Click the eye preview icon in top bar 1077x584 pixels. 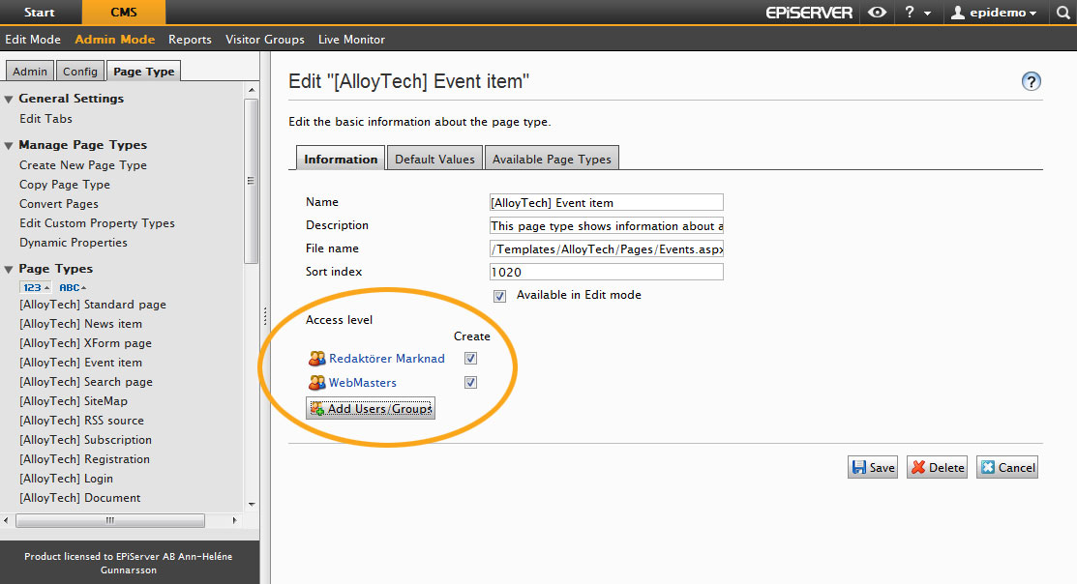(x=877, y=13)
